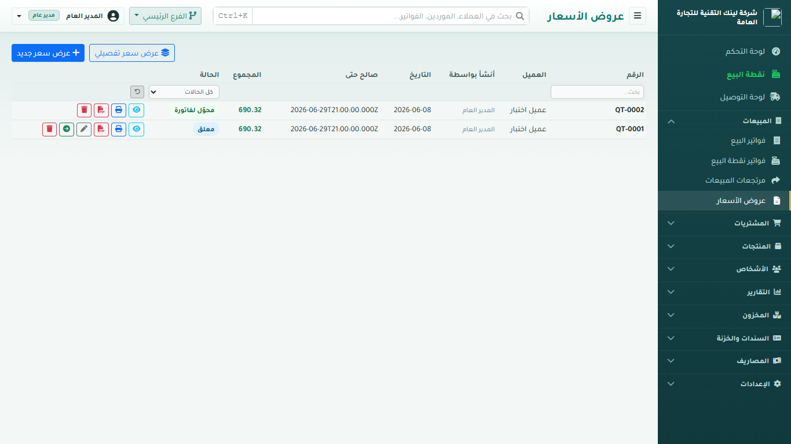This screenshot has width=791, height=444.
Task: Expand the المخزون inventory section
Action: click(724, 315)
